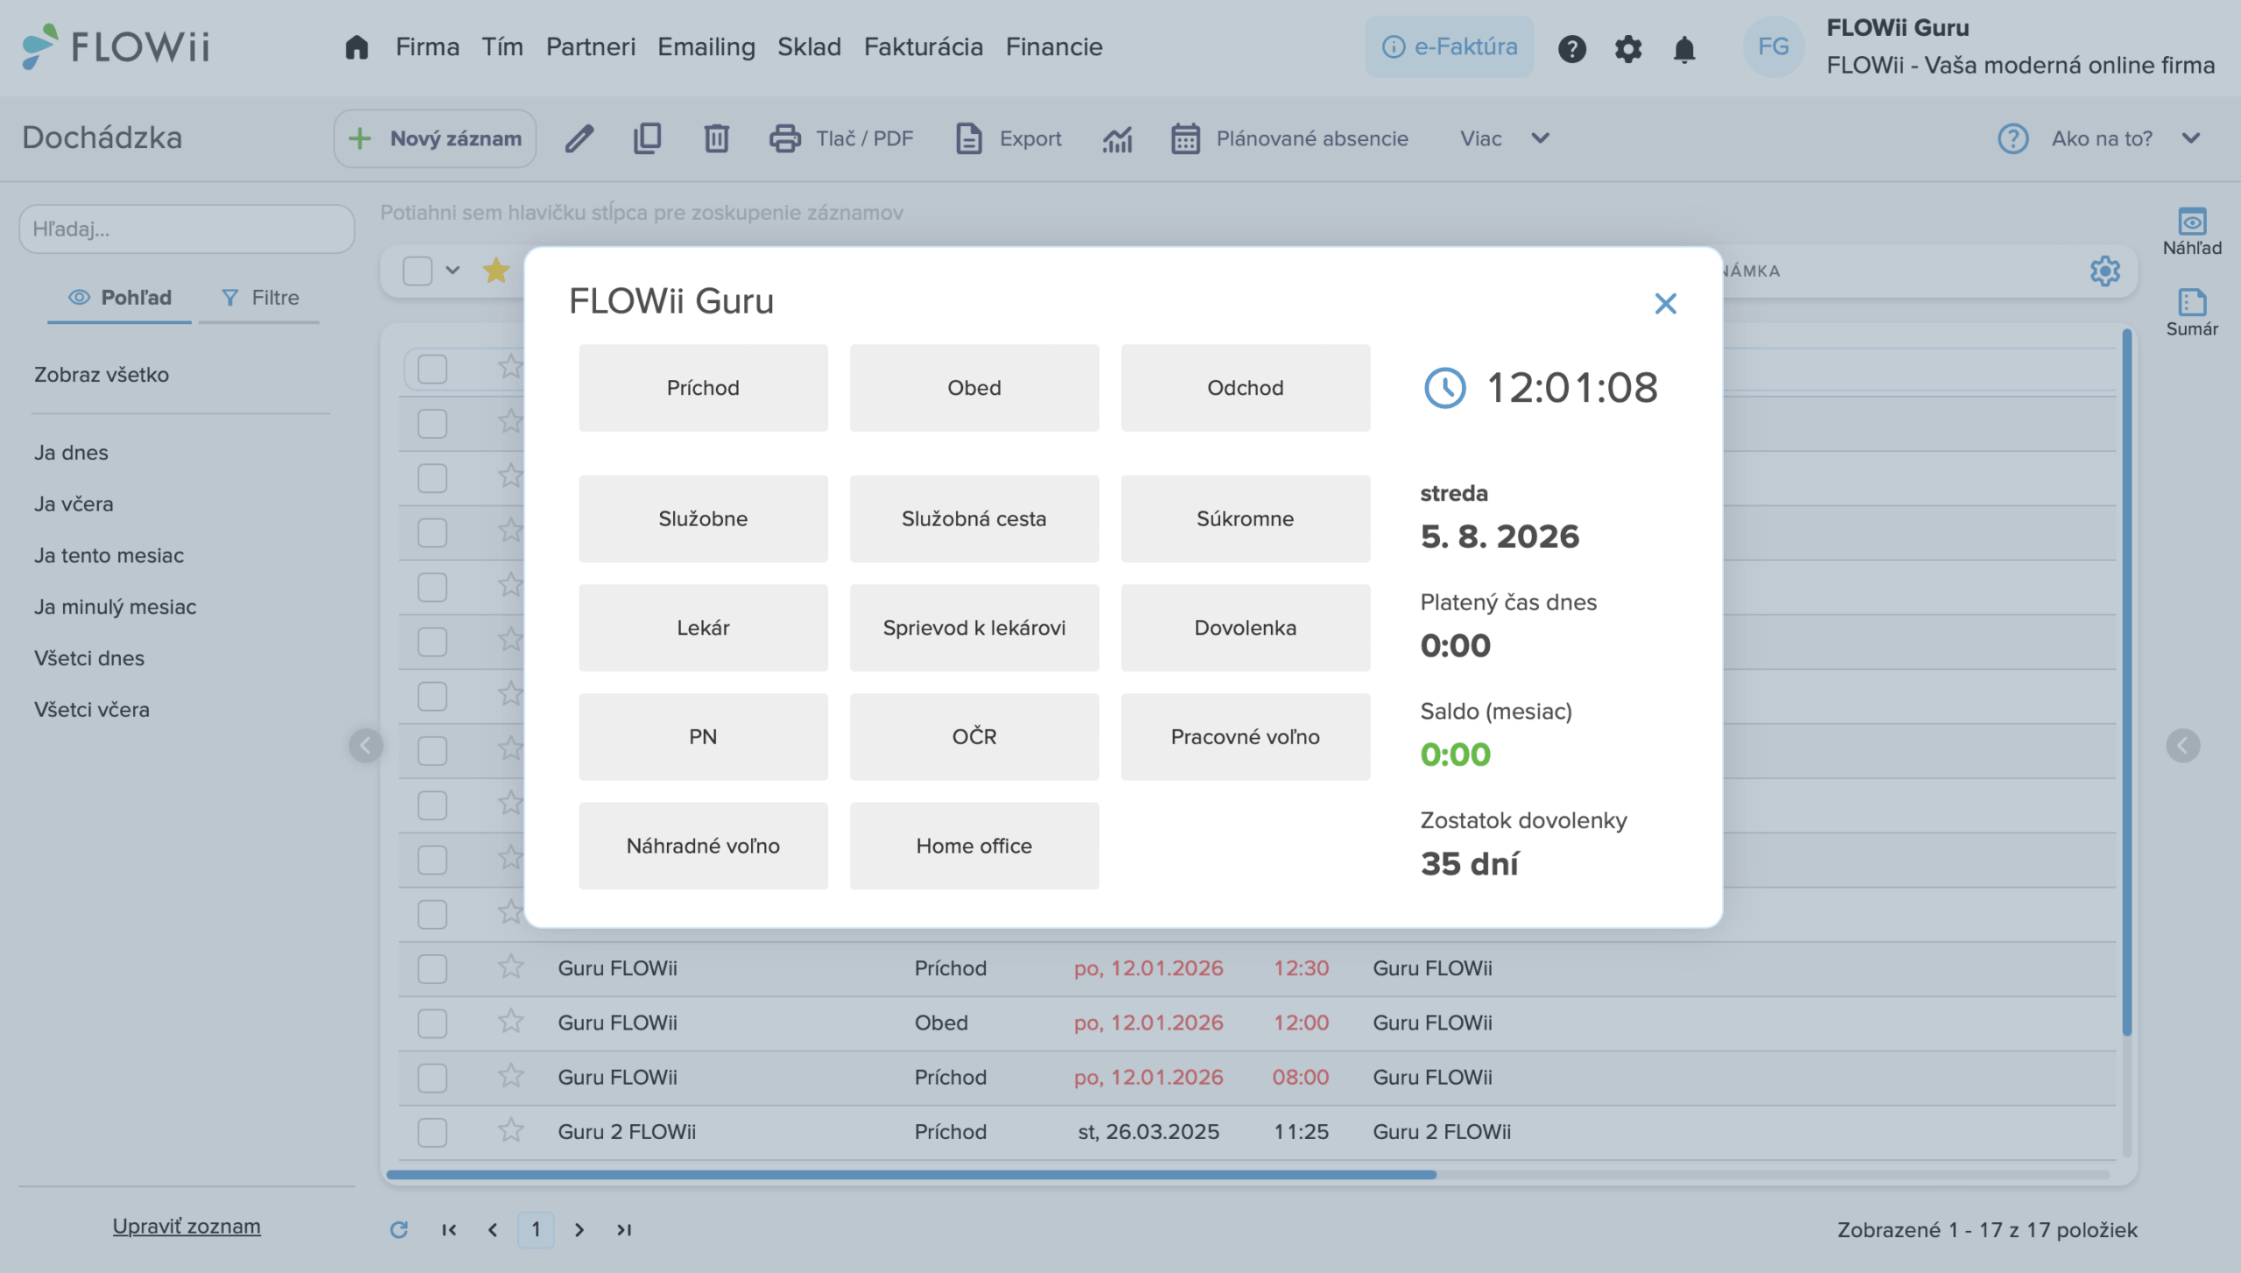Refresh the attendance list
The height and width of the screenshot is (1273, 2241).
pyautogui.click(x=398, y=1229)
